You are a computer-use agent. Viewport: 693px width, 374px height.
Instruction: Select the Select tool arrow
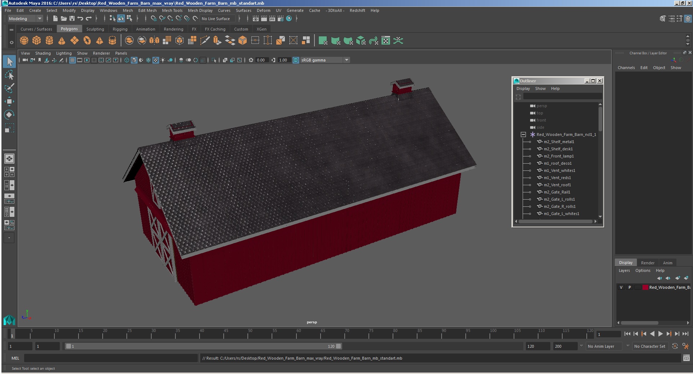pos(9,62)
